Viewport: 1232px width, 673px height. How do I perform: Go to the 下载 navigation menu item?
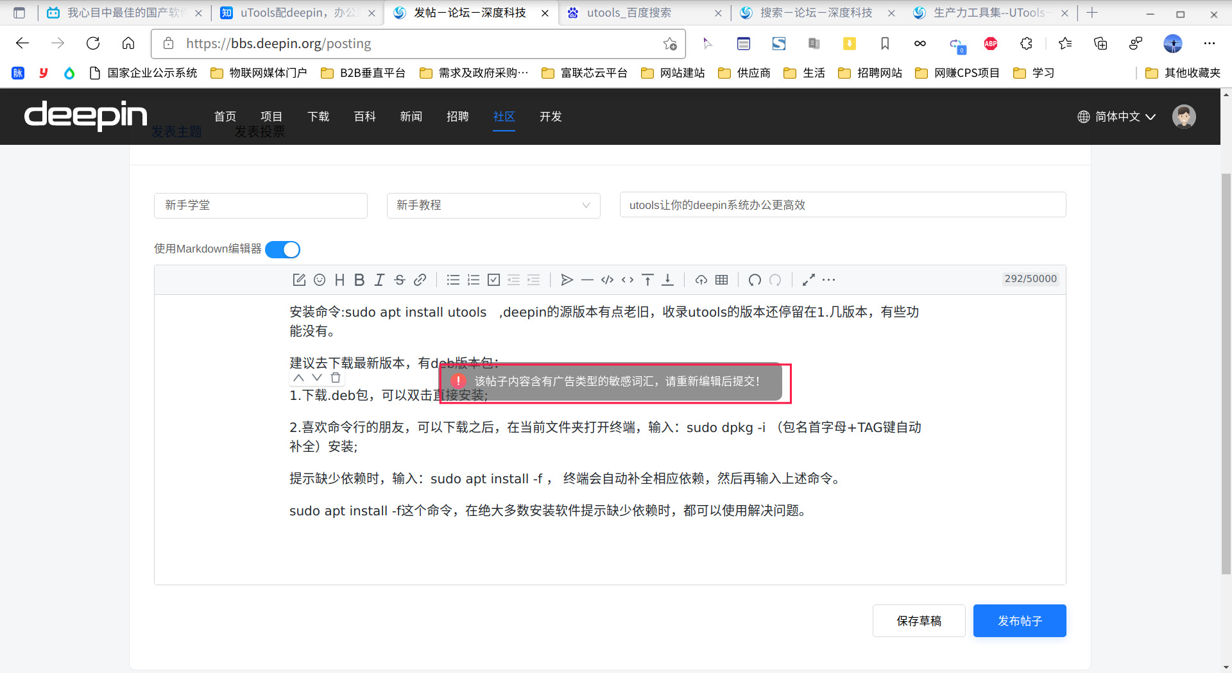pos(318,117)
